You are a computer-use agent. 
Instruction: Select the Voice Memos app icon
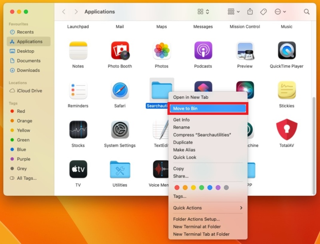[x=161, y=169]
